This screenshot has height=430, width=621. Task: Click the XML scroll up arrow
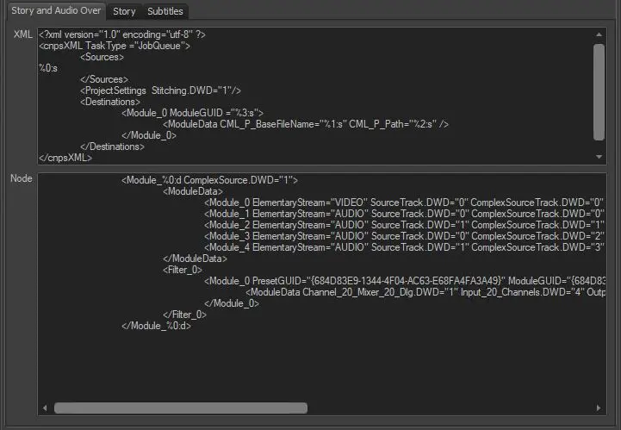coord(599,34)
